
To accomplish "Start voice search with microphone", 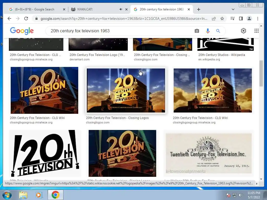I will click(x=208, y=31).
